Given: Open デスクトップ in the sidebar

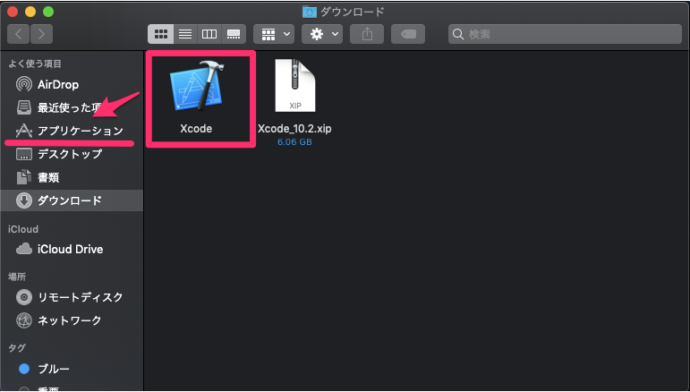Looking at the screenshot, I should pos(72,154).
